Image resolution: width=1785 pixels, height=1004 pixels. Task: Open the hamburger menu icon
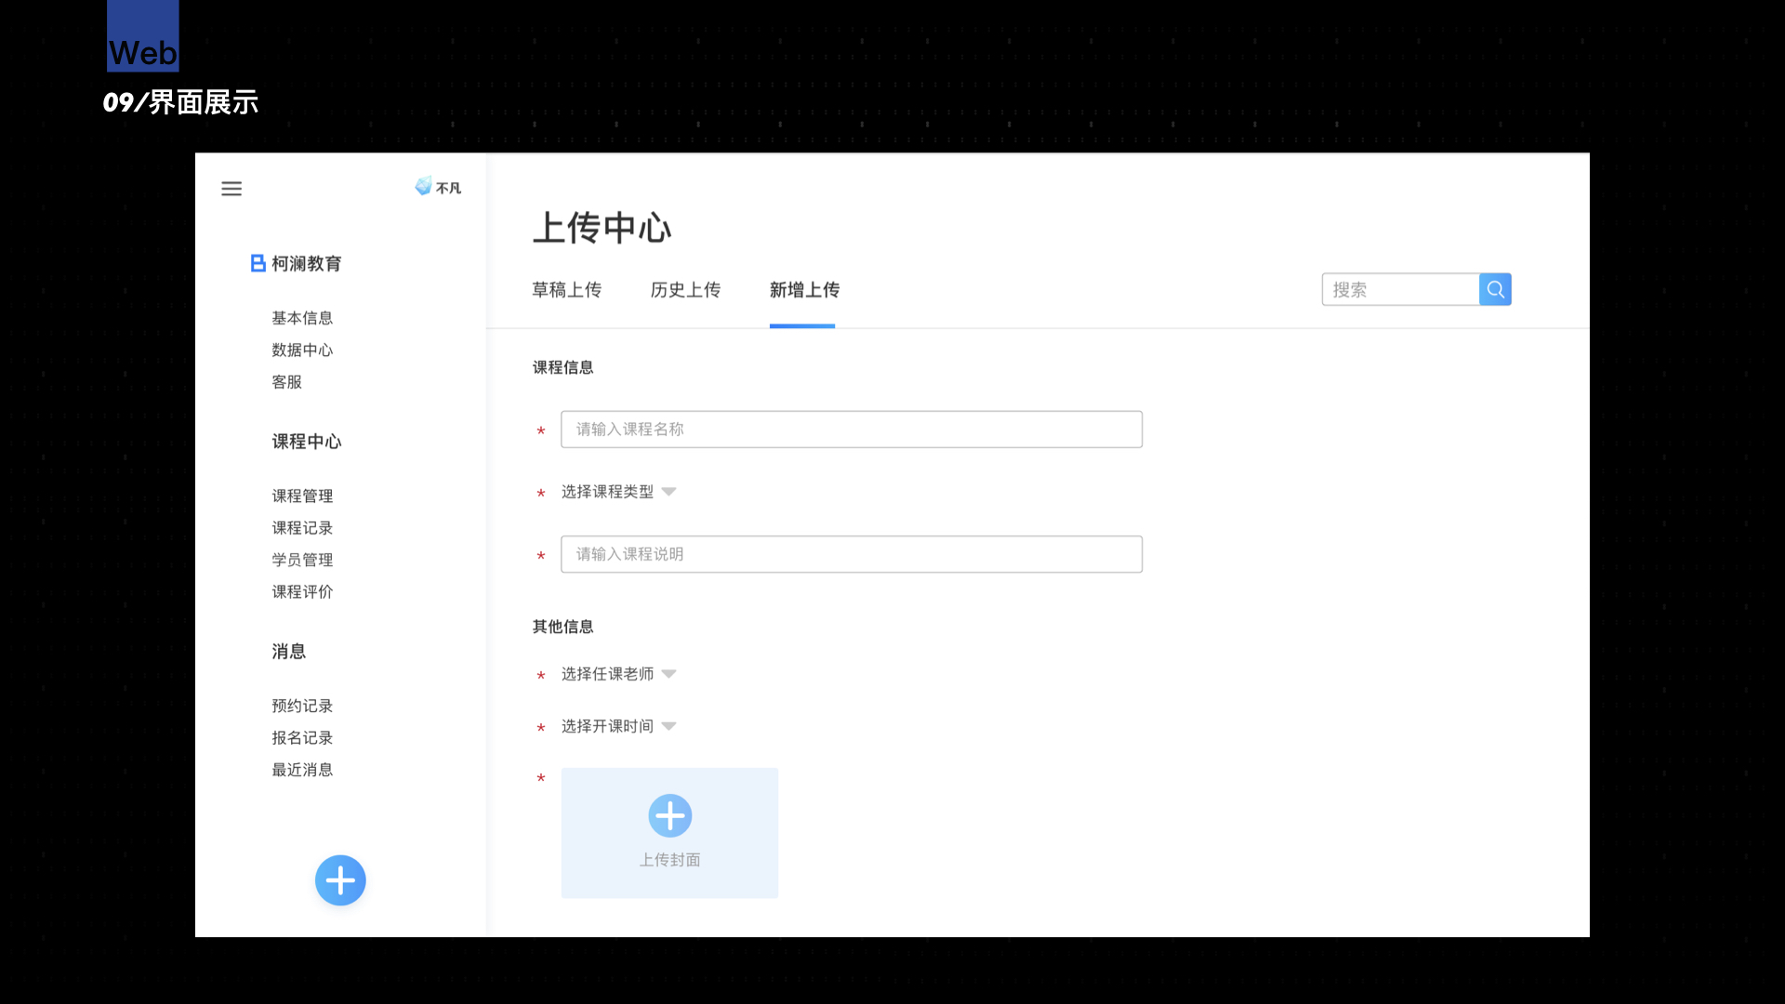pos(231,189)
